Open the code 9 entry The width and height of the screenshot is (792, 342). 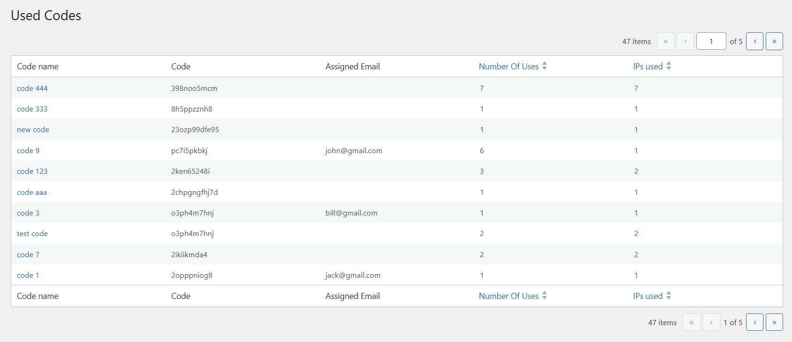(x=28, y=151)
